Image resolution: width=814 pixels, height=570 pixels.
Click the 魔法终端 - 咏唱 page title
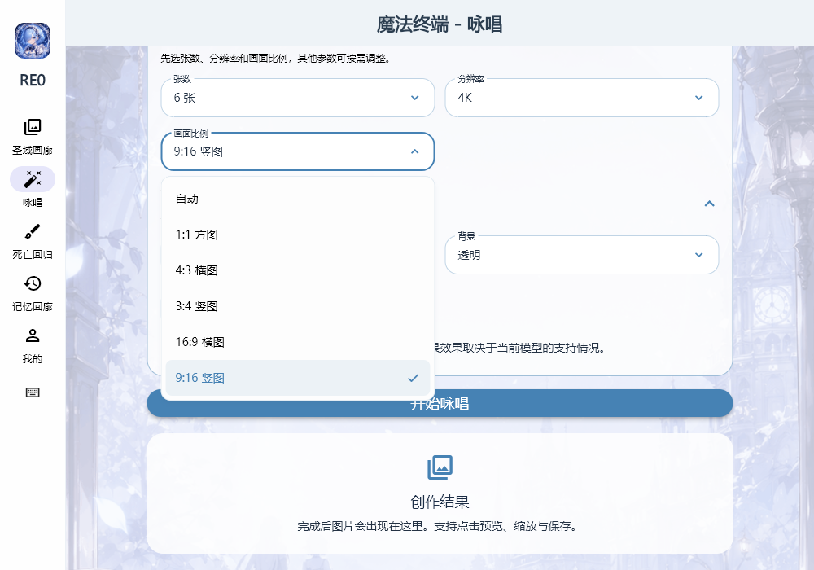click(440, 24)
